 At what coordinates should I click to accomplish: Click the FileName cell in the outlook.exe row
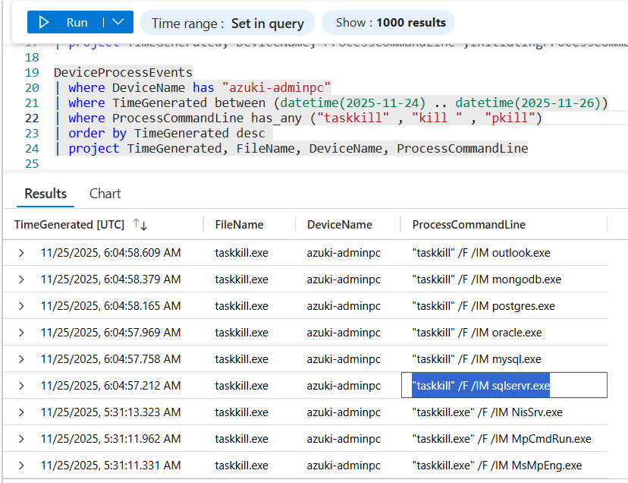coord(241,253)
